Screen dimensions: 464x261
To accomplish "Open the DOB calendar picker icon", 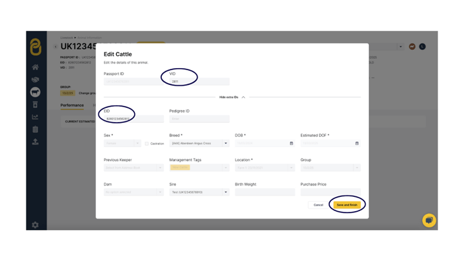I will tap(291, 143).
